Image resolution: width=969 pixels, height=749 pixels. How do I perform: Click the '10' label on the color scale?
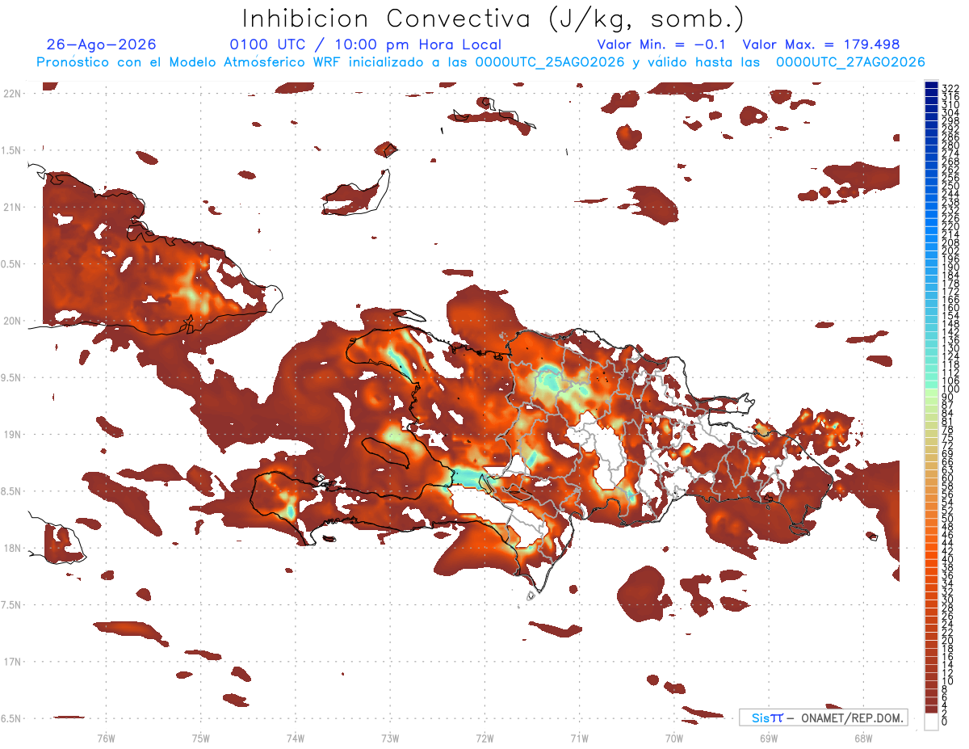coord(948,681)
